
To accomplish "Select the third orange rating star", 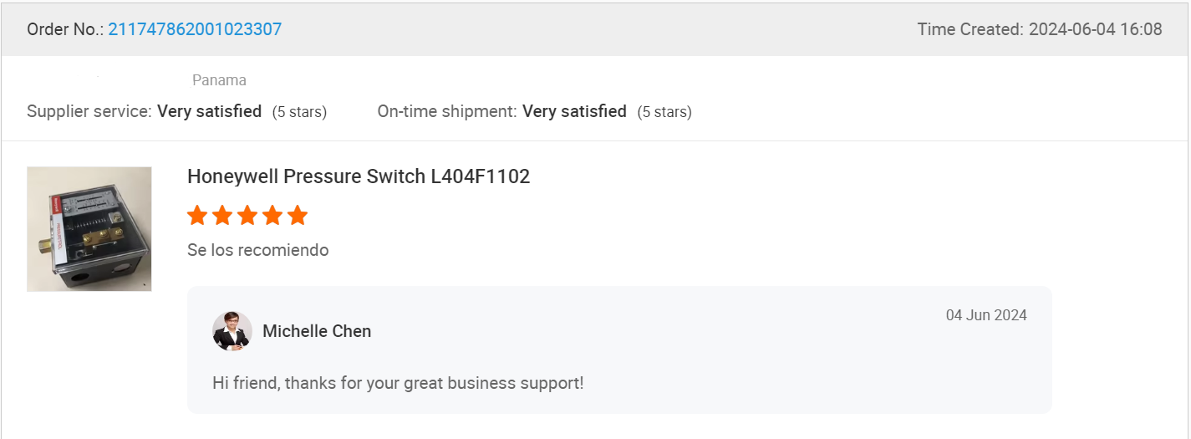I will pos(247,216).
